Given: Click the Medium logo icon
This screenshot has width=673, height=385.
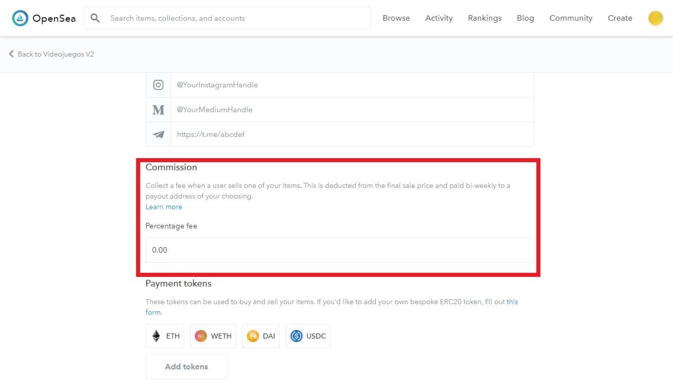Looking at the screenshot, I should coord(158,110).
